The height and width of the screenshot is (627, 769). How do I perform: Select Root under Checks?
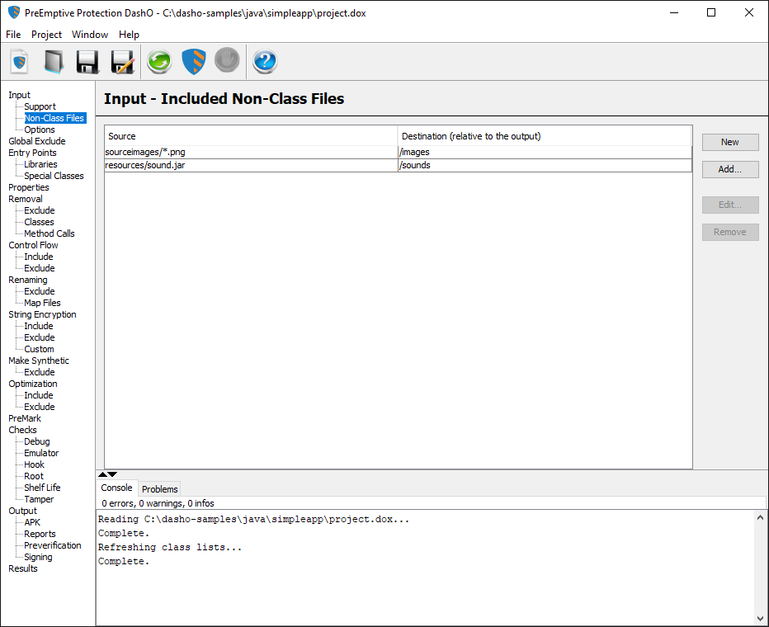[34, 477]
